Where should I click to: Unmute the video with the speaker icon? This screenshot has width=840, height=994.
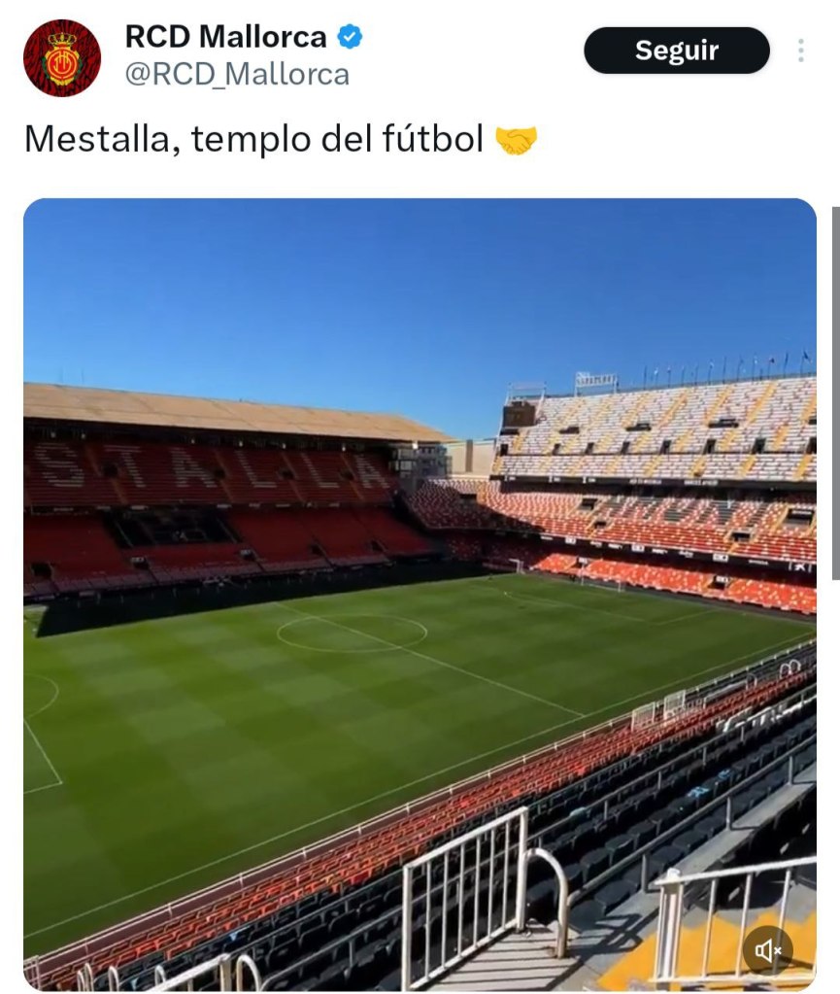pos(767,950)
